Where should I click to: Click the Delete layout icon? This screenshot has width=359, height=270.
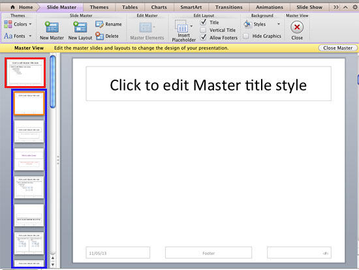[x=100, y=36]
